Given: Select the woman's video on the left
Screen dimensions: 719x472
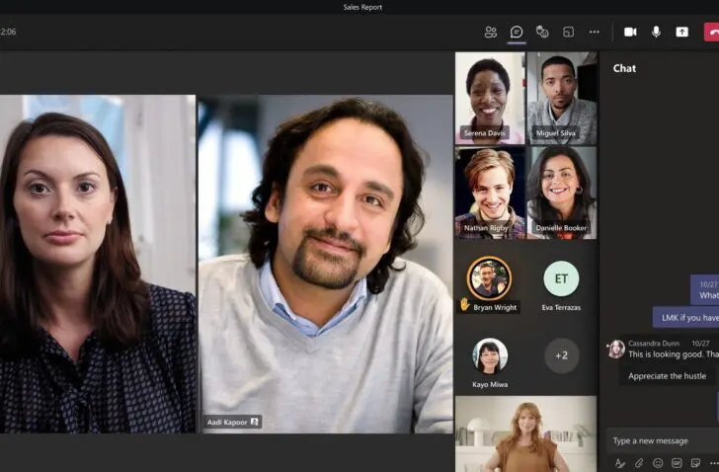Looking at the screenshot, I should tap(98, 264).
